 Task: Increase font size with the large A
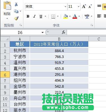tap(84, 7)
